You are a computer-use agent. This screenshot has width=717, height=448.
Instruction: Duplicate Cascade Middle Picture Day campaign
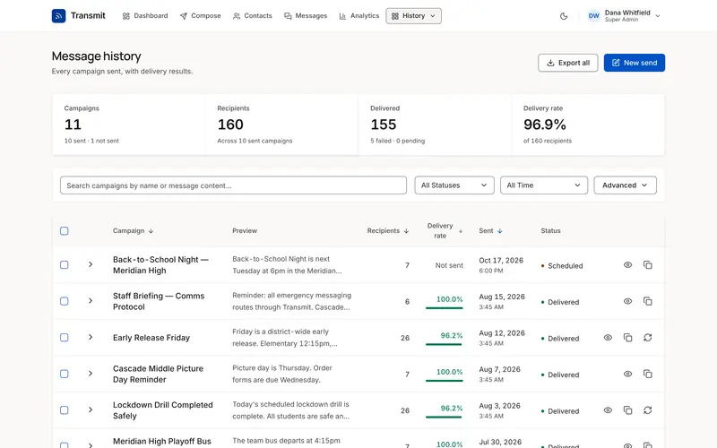(647, 374)
